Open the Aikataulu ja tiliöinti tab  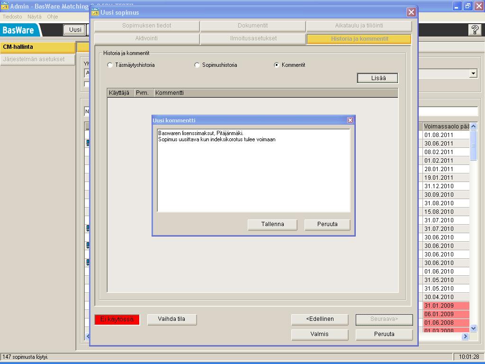click(359, 26)
